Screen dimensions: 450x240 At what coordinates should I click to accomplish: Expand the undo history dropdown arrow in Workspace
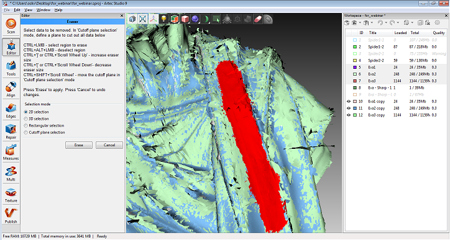pos(386,22)
